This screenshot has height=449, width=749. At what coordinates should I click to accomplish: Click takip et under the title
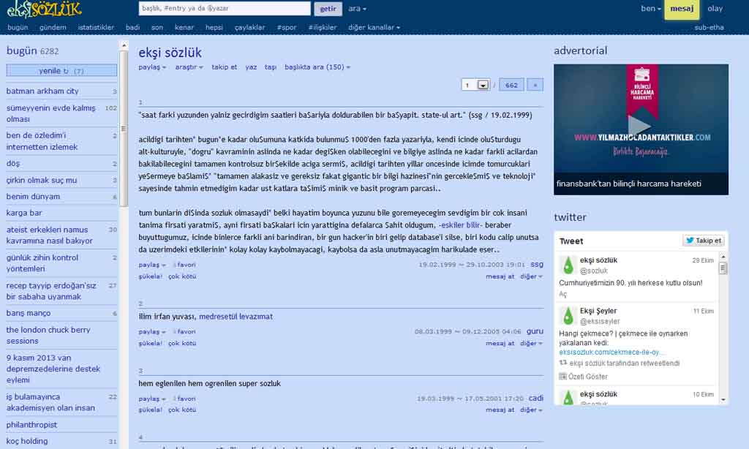pos(224,67)
